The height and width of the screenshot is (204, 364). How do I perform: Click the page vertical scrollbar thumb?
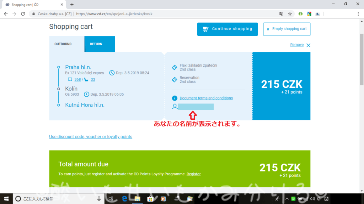coord(362,59)
